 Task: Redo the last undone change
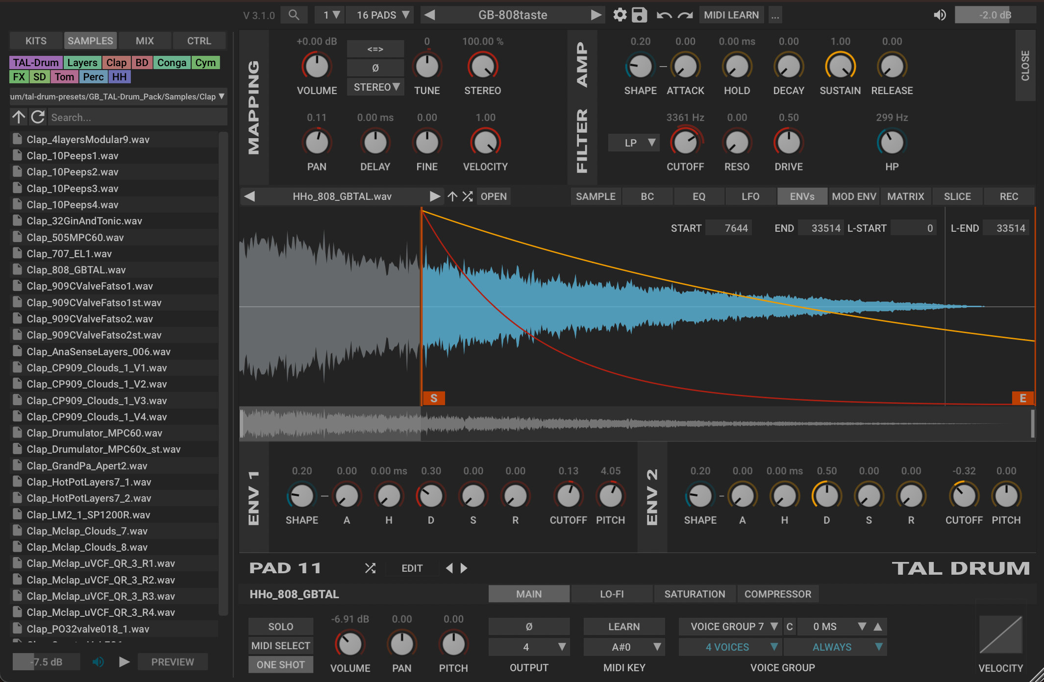point(685,15)
